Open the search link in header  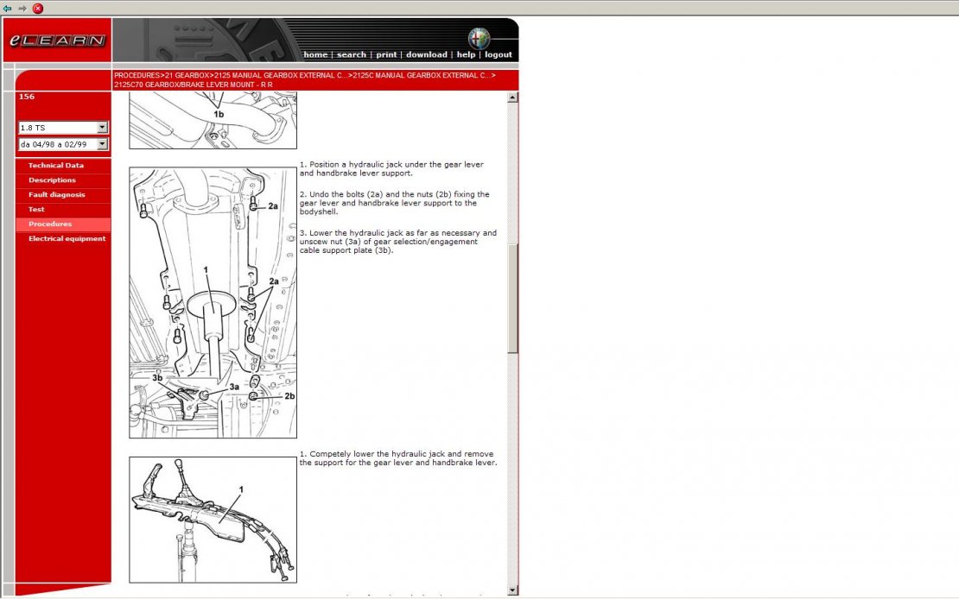coord(352,54)
